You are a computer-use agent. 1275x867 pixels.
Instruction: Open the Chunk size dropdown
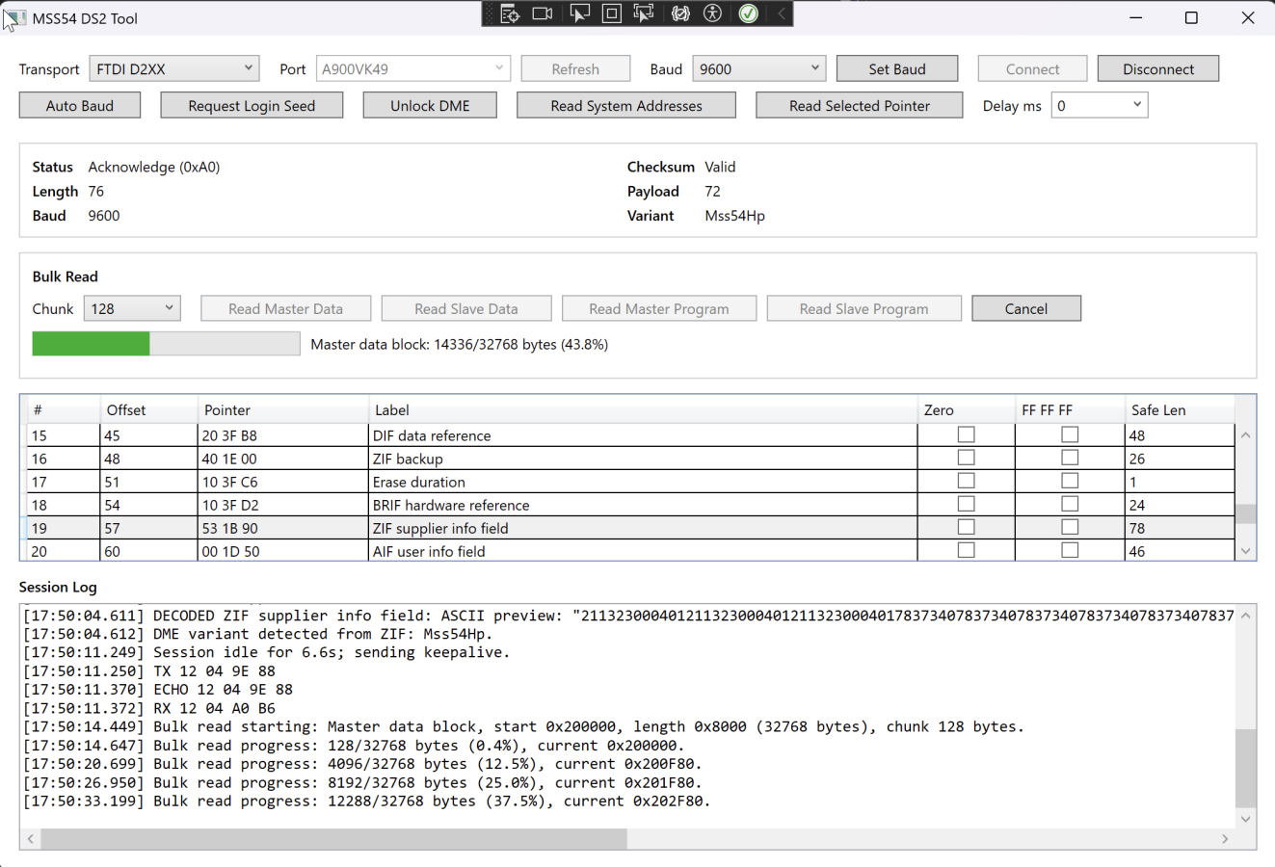[x=132, y=308]
